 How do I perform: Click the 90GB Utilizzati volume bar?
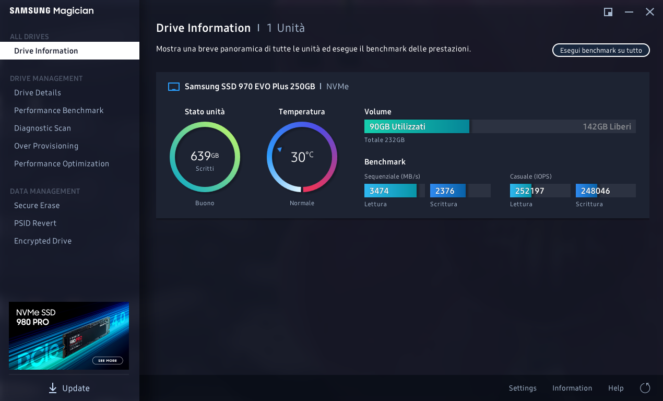(x=417, y=126)
